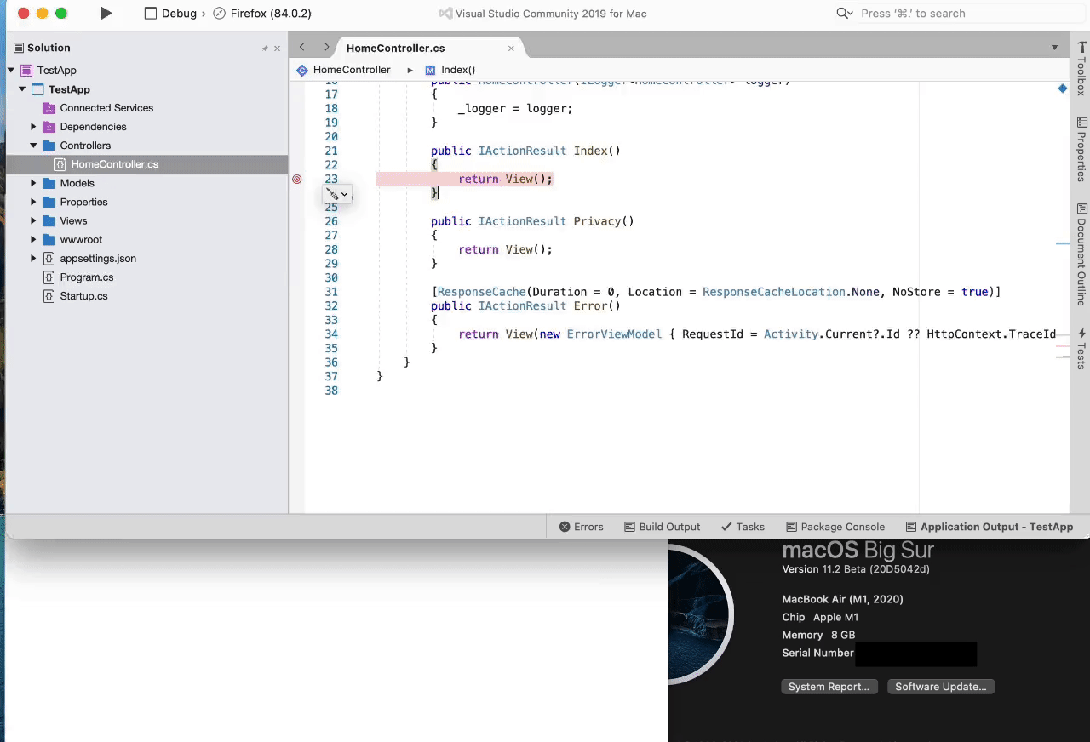The width and height of the screenshot is (1090, 742).
Task: Click the TestApp solution icon in the tree
Action: pyautogui.click(x=26, y=71)
